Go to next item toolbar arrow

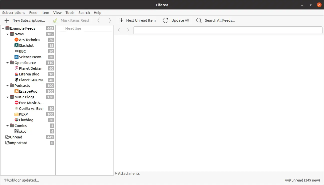point(109,20)
